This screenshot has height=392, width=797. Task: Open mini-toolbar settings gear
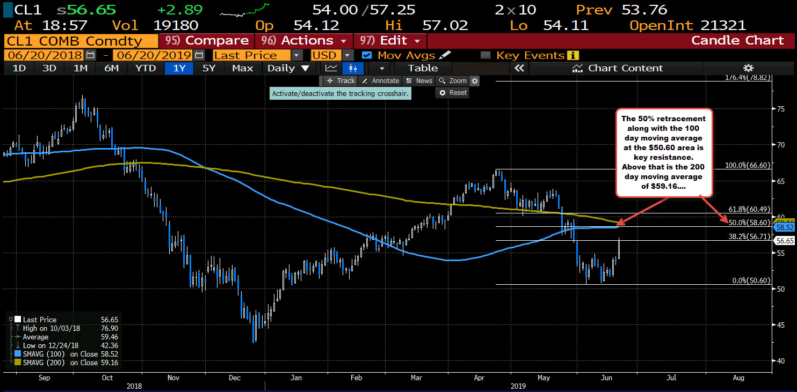coord(474,81)
